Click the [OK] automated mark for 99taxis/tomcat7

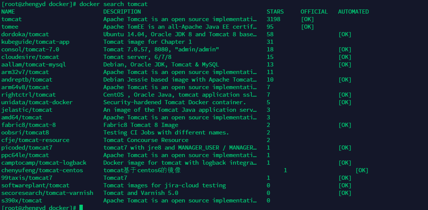click(x=345, y=178)
